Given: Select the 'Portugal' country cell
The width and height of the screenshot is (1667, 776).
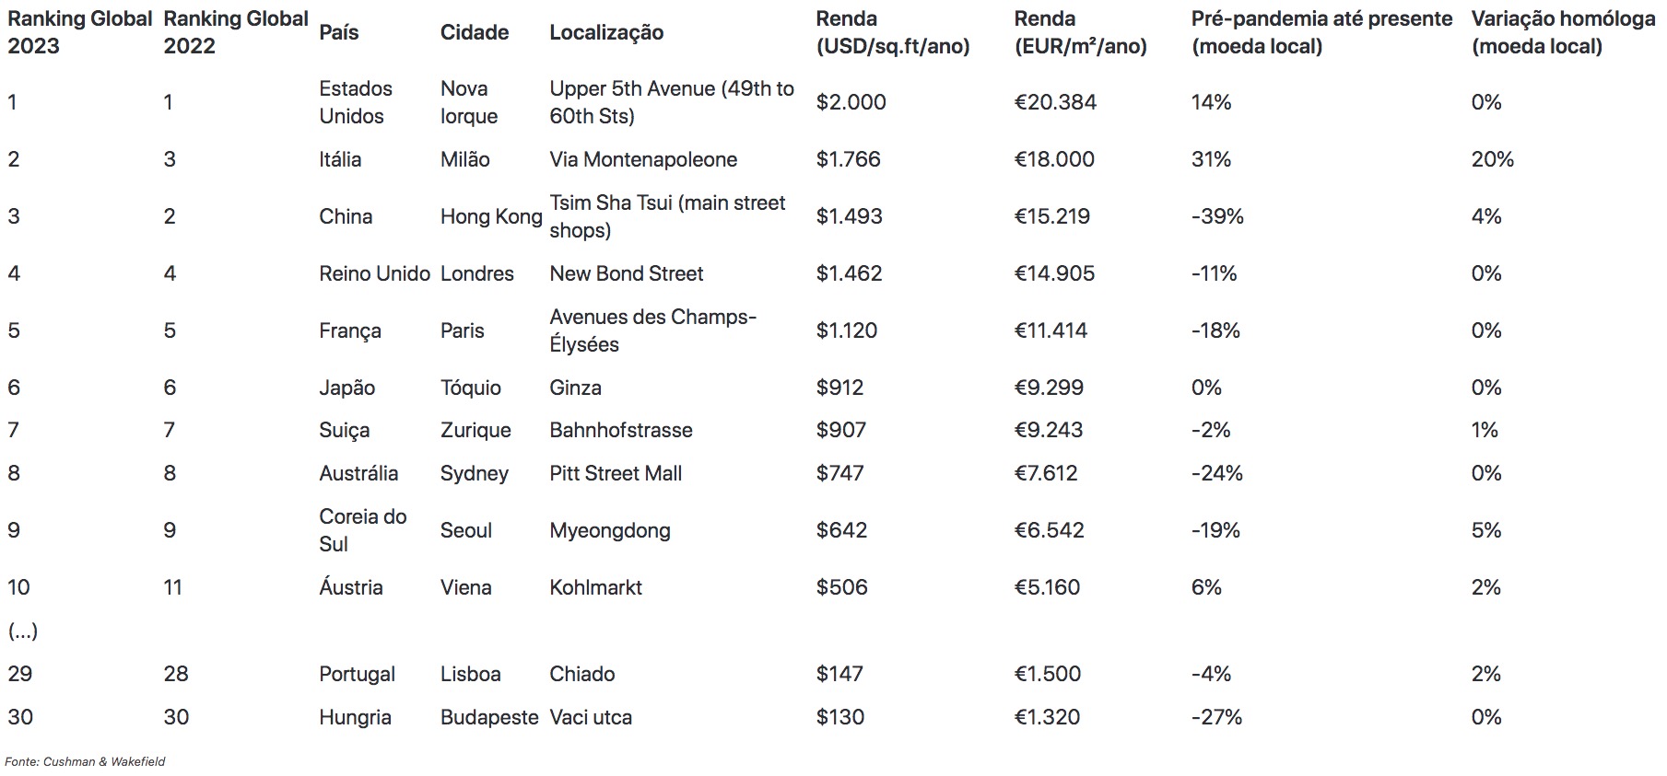Looking at the screenshot, I should (357, 674).
